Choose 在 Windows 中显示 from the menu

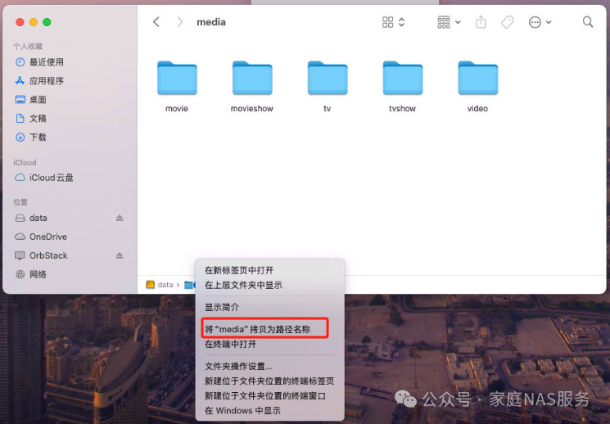pyautogui.click(x=242, y=411)
